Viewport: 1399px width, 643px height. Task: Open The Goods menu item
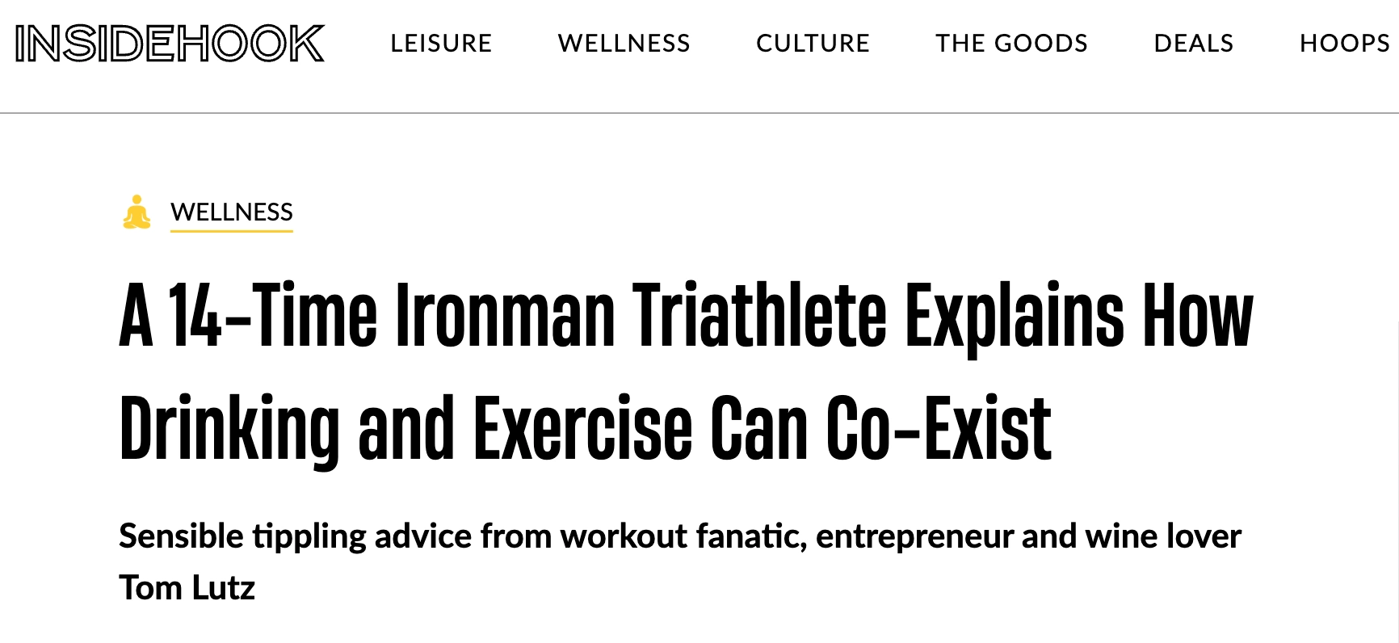[x=1011, y=44]
